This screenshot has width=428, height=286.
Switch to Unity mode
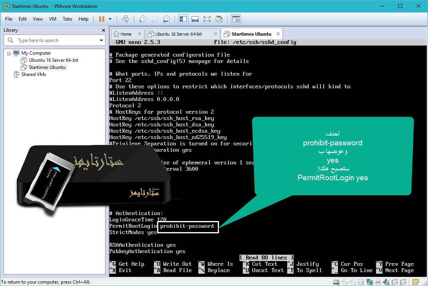(x=219, y=19)
